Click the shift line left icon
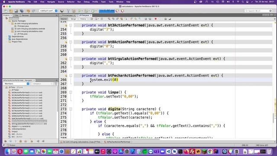The image size is (277, 156). click(x=146, y=19)
